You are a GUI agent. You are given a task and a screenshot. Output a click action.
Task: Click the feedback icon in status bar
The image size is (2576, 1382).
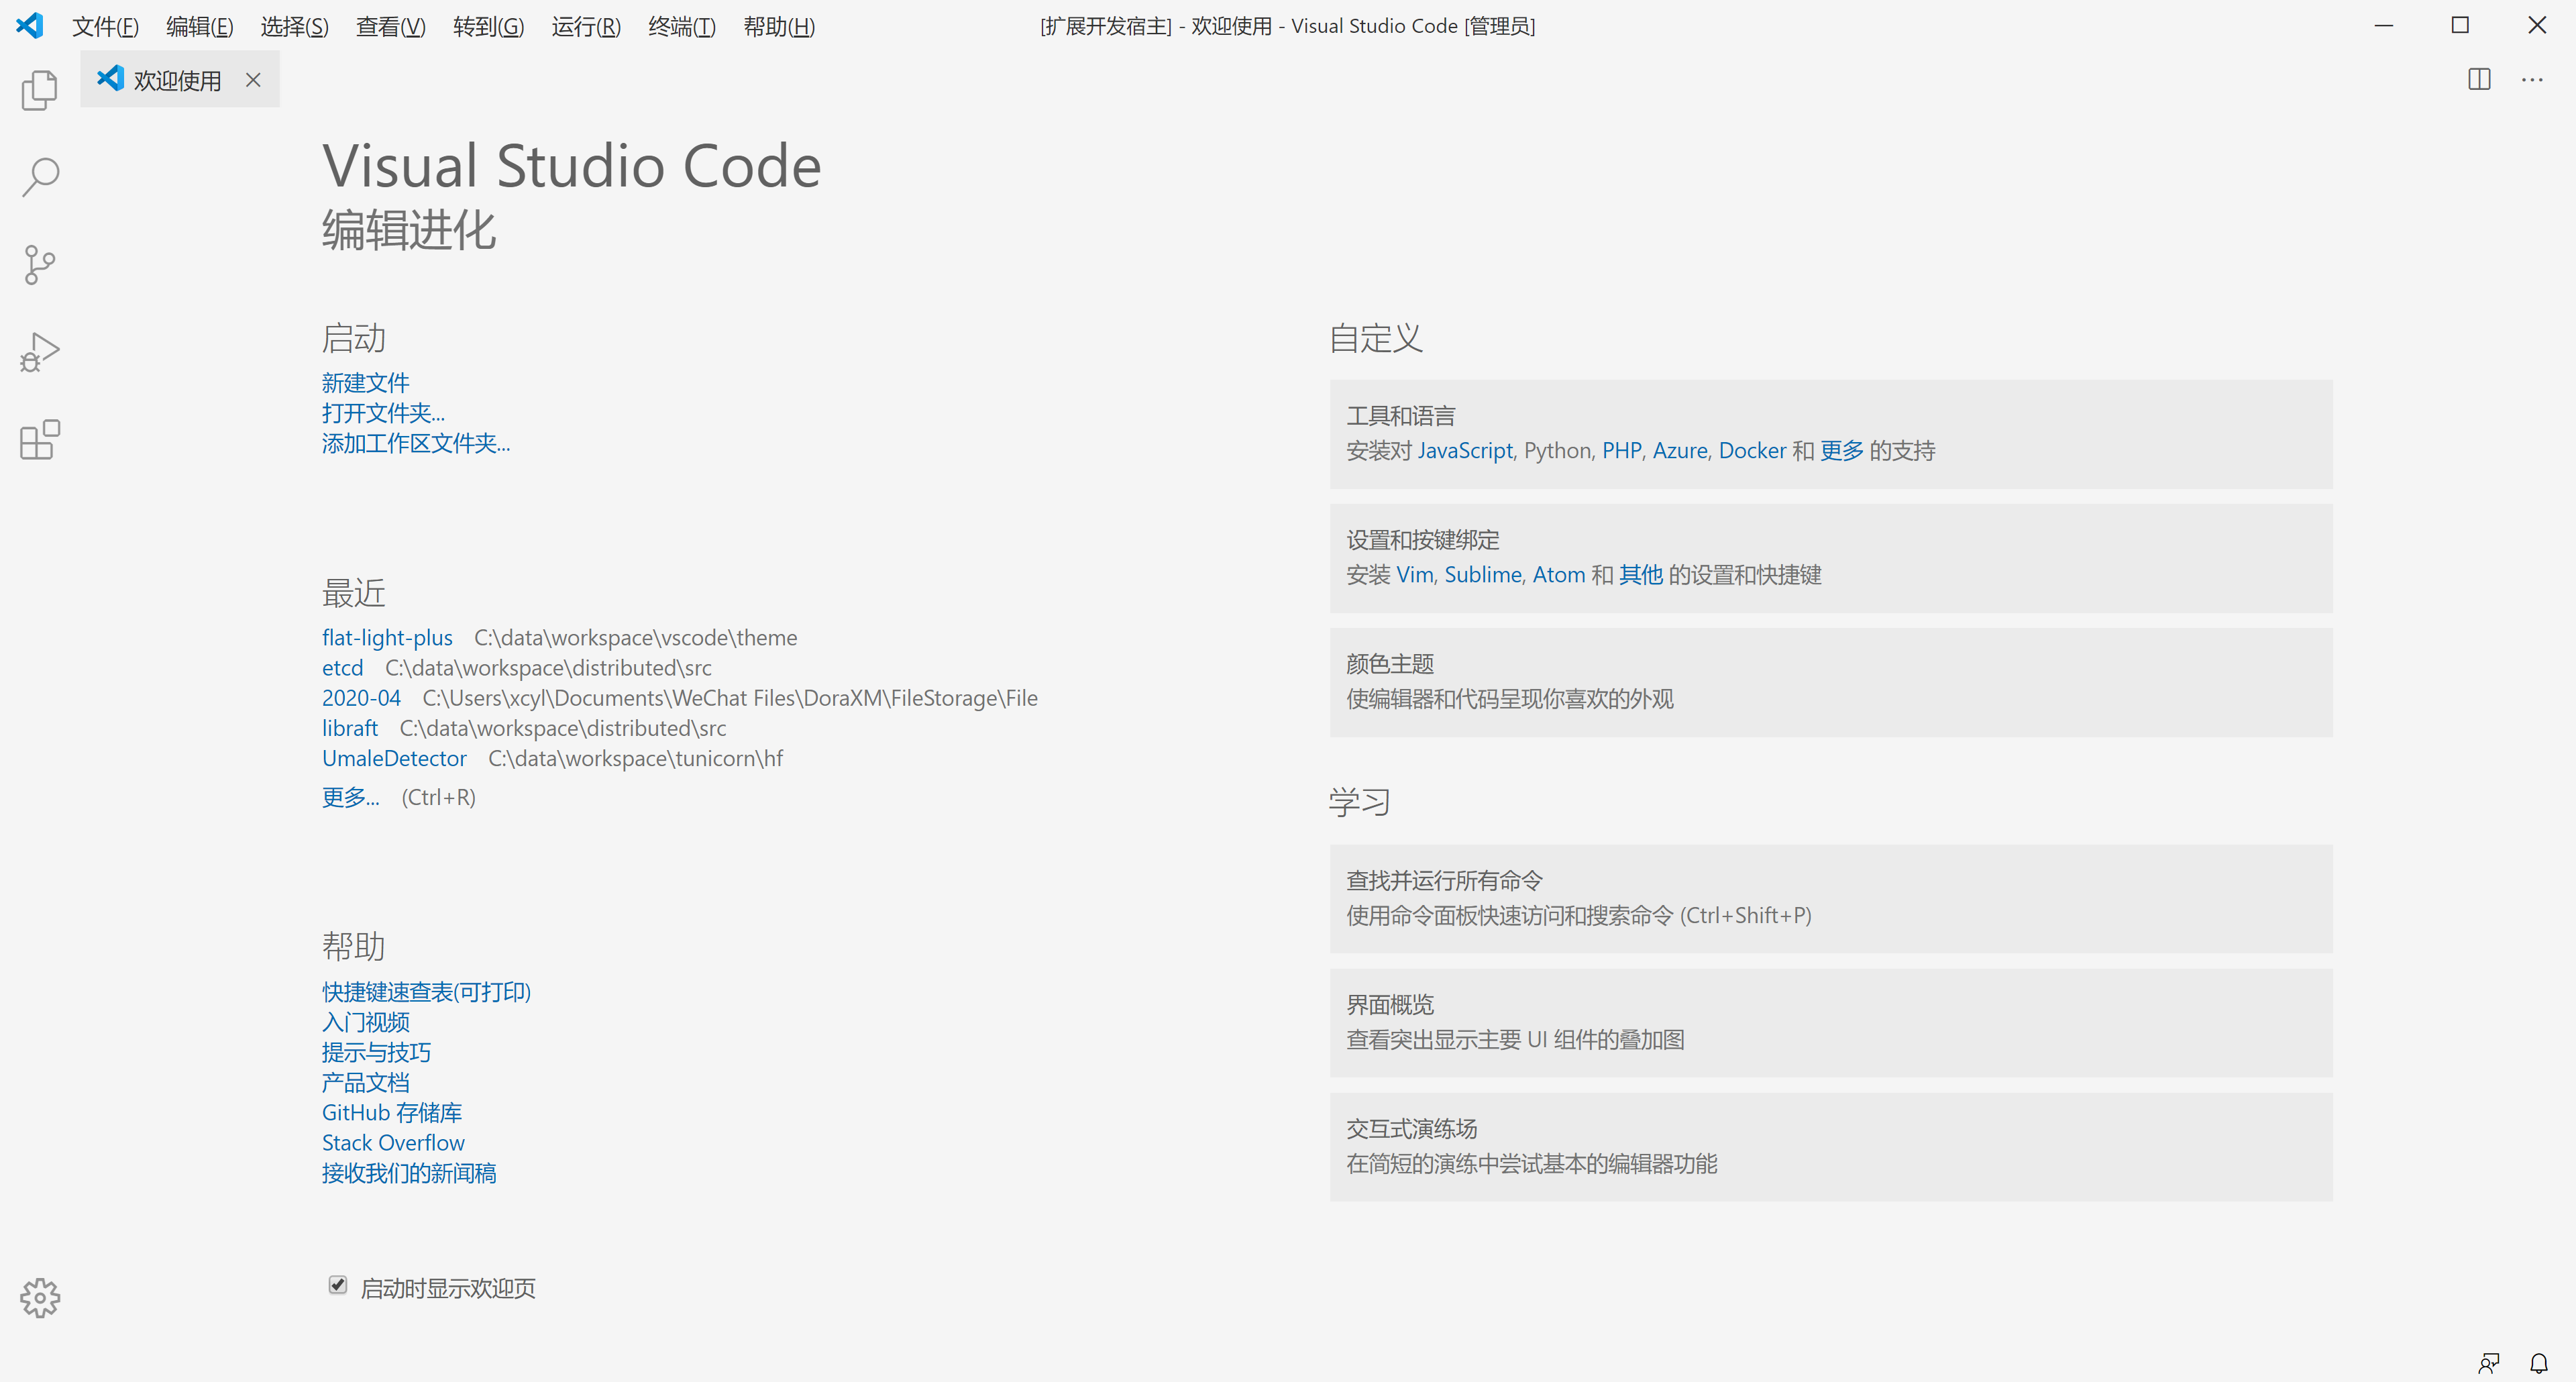coord(2489,1362)
